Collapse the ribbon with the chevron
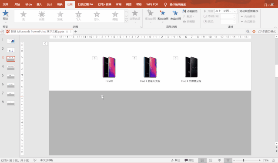 tap(275, 27)
